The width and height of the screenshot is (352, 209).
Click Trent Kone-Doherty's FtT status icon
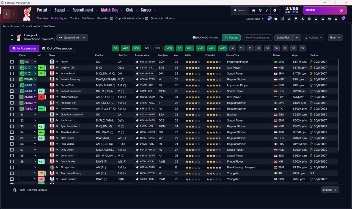click(41, 173)
